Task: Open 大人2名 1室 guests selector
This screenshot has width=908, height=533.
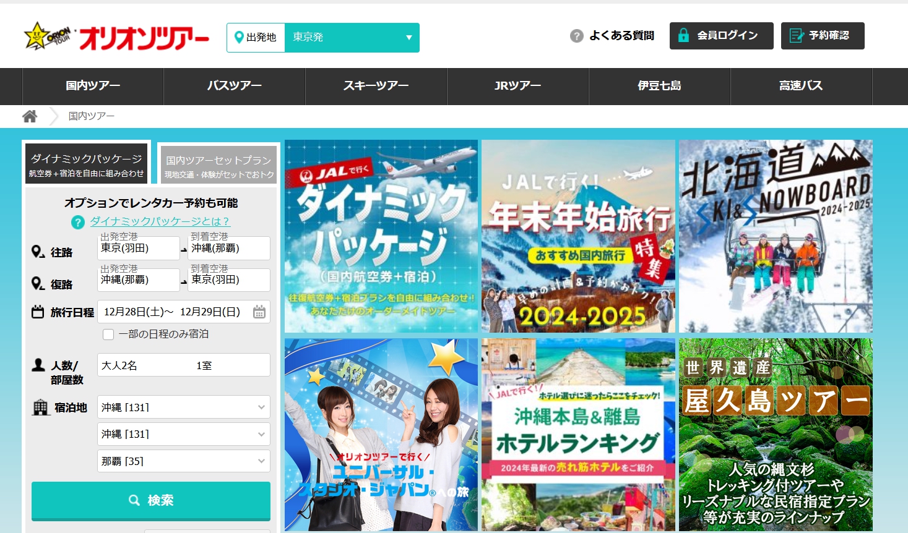Action: [184, 365]
